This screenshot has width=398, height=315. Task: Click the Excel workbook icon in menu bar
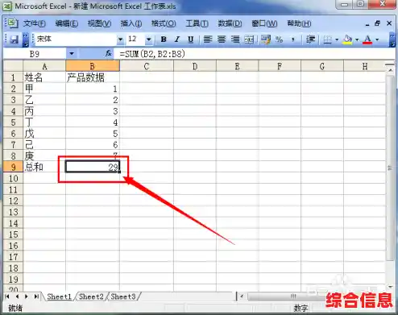pos(12,23)
